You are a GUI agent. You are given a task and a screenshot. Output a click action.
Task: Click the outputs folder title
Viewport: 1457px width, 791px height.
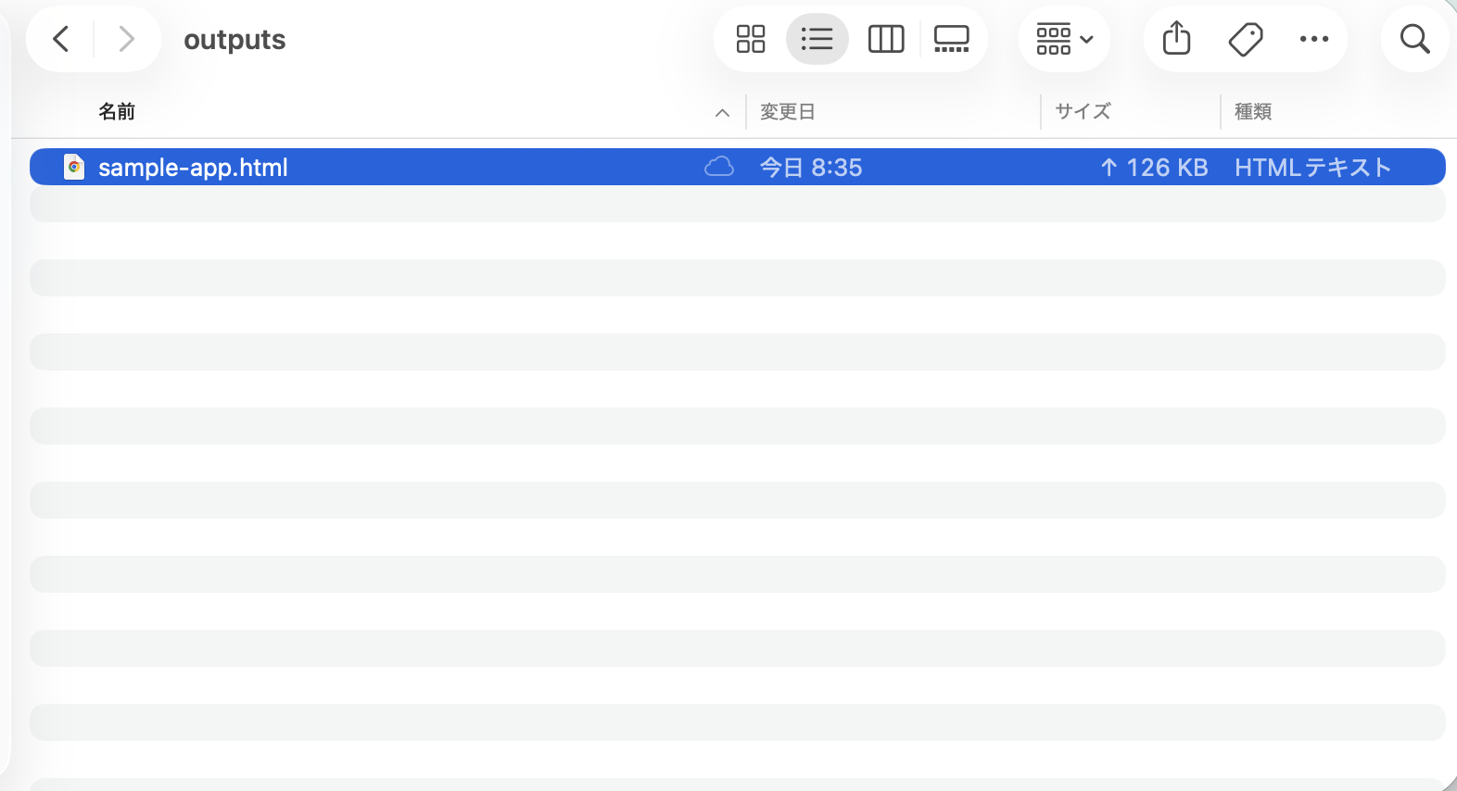234,40
